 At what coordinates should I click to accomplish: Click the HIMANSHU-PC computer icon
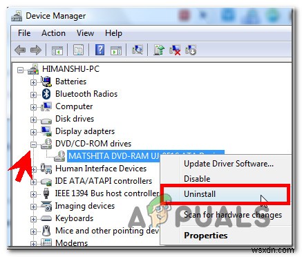[33, 69]
